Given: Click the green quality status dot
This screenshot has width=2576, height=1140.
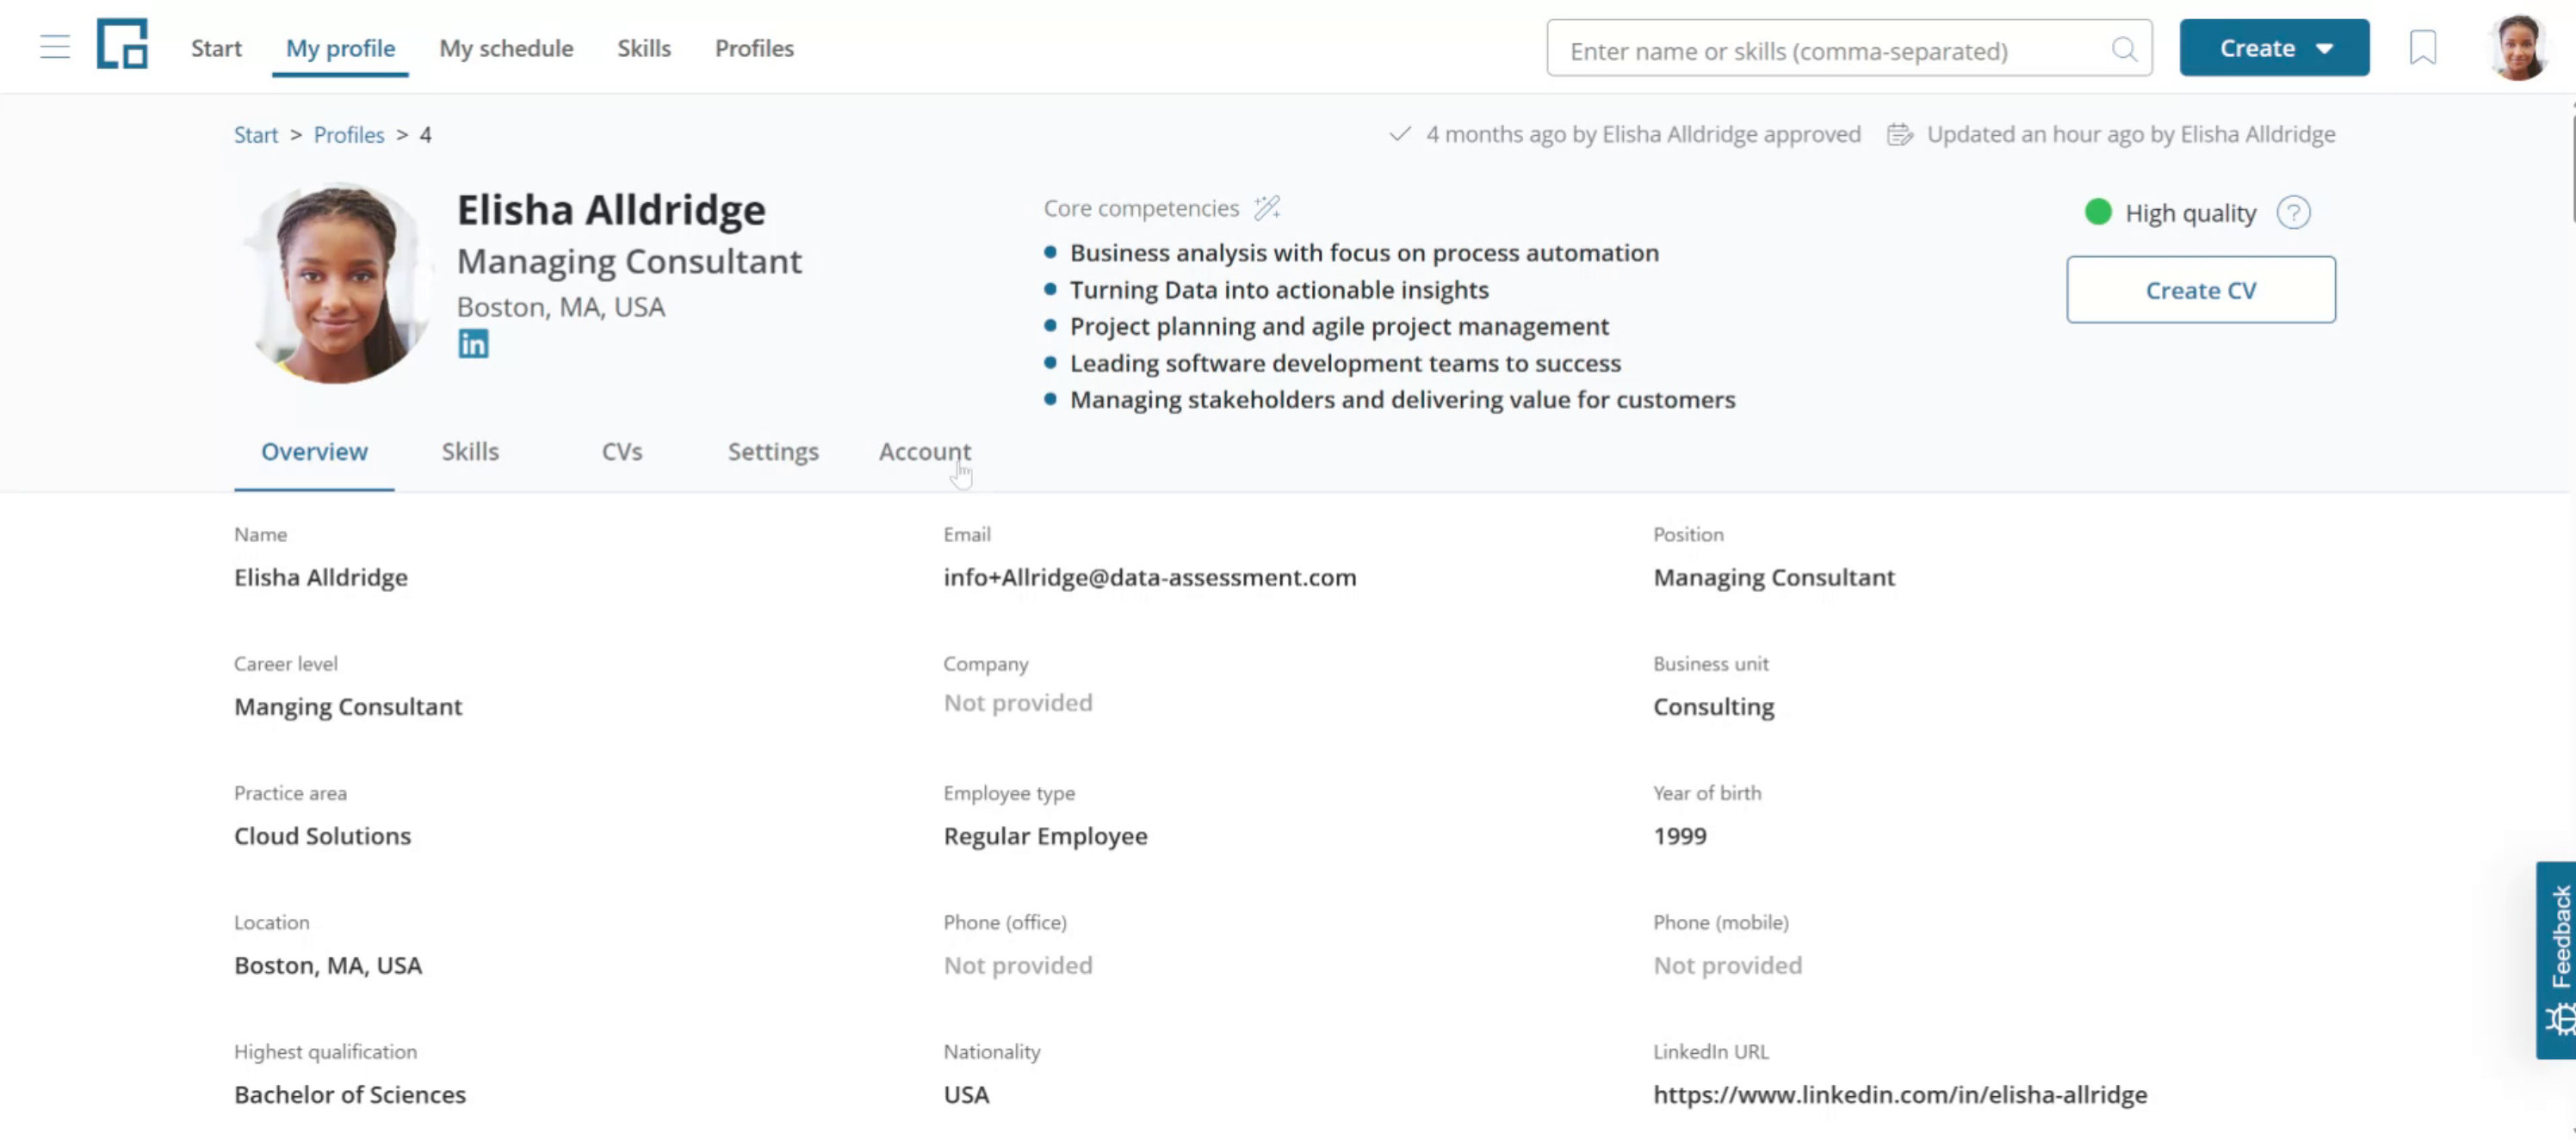Looking at the screenshot, I should point(2097,212).
